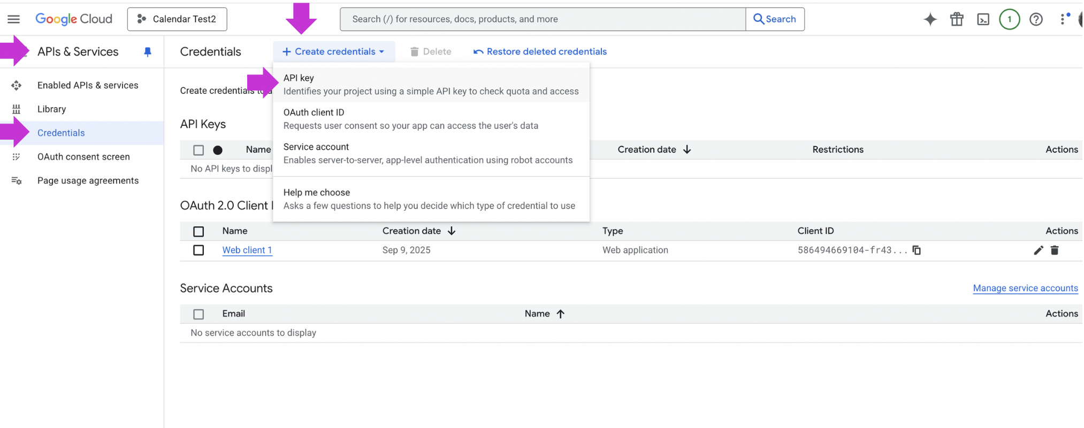This screenshot has width=1084, height=428.
Task: Click the Email column header
Action: coord(233,314)
